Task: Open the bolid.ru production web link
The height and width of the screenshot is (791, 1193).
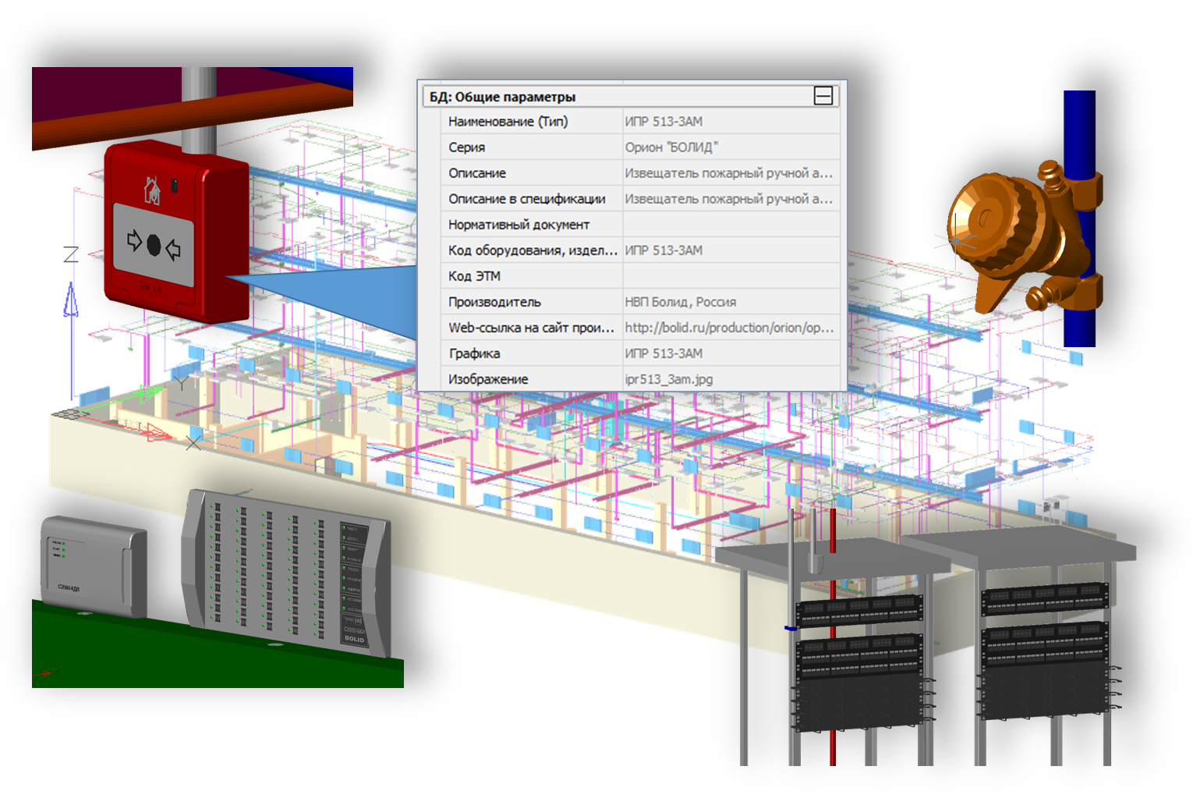Action: (729, 328)
